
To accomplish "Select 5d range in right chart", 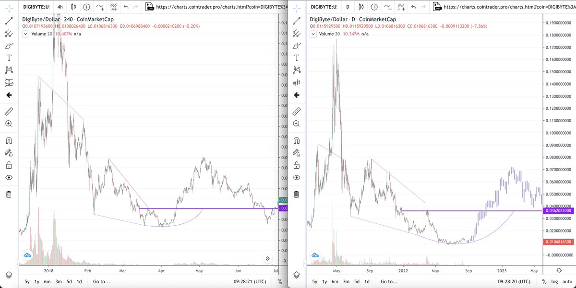I will tap(358, 282).
